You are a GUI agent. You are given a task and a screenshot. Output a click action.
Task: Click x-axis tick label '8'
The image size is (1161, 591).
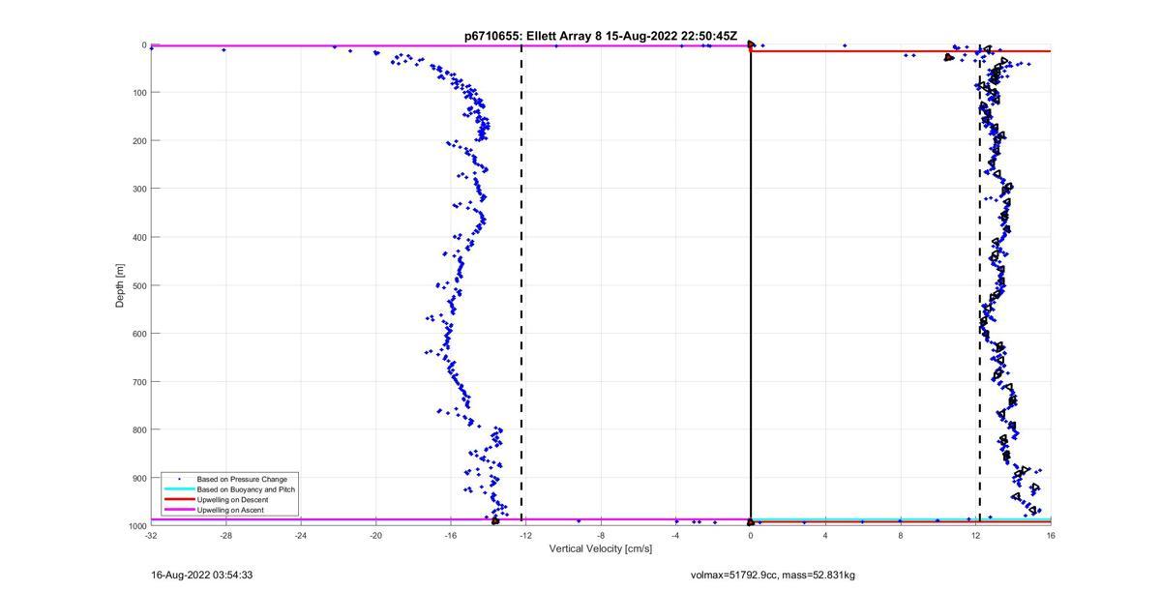click(901, 535)
